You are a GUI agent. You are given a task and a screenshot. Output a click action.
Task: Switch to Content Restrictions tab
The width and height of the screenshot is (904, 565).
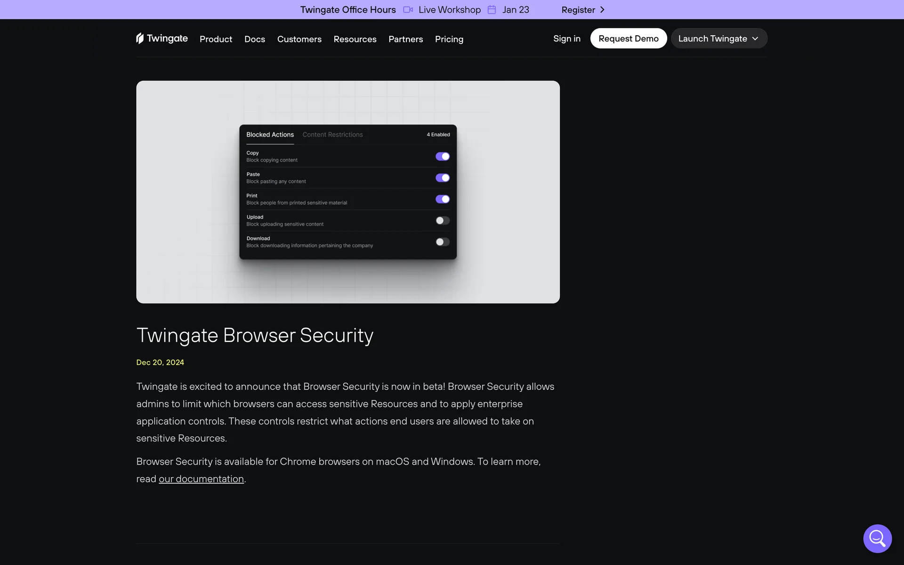332,135
